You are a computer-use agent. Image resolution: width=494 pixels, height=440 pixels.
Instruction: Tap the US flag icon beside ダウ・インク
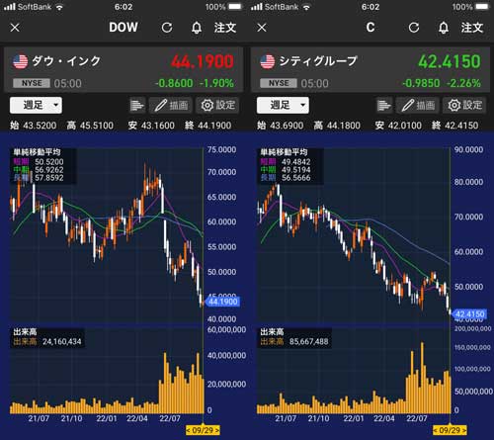(21, 61)
